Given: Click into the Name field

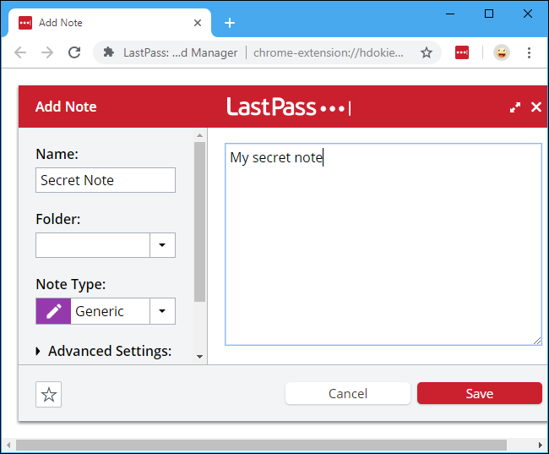Looking at the screenshot, I should 106,180.
